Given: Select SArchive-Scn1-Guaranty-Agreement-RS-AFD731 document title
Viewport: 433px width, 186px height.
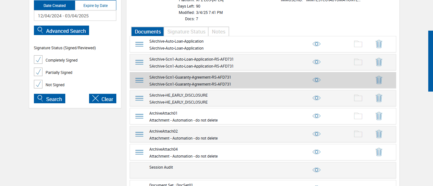Looking at the screenshot, I should pyautogui.click(x=190, y=77).
